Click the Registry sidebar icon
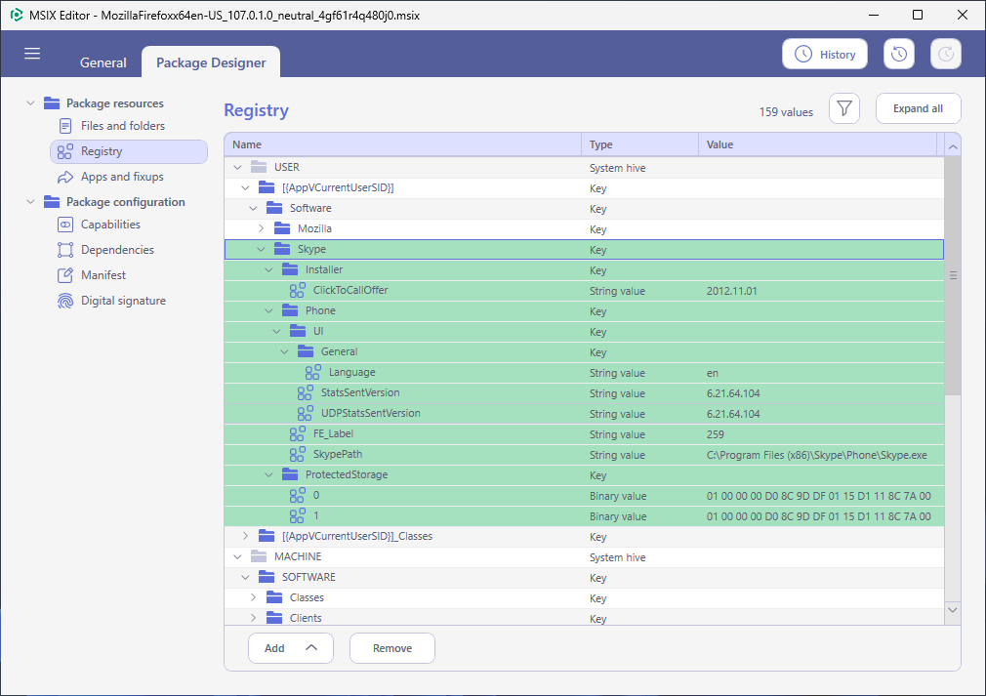986x696 pixels. click(x=65, y=151)
